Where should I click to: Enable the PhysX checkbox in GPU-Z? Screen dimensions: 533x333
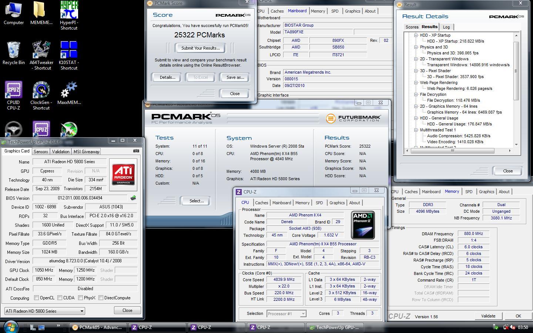point(80,297)
